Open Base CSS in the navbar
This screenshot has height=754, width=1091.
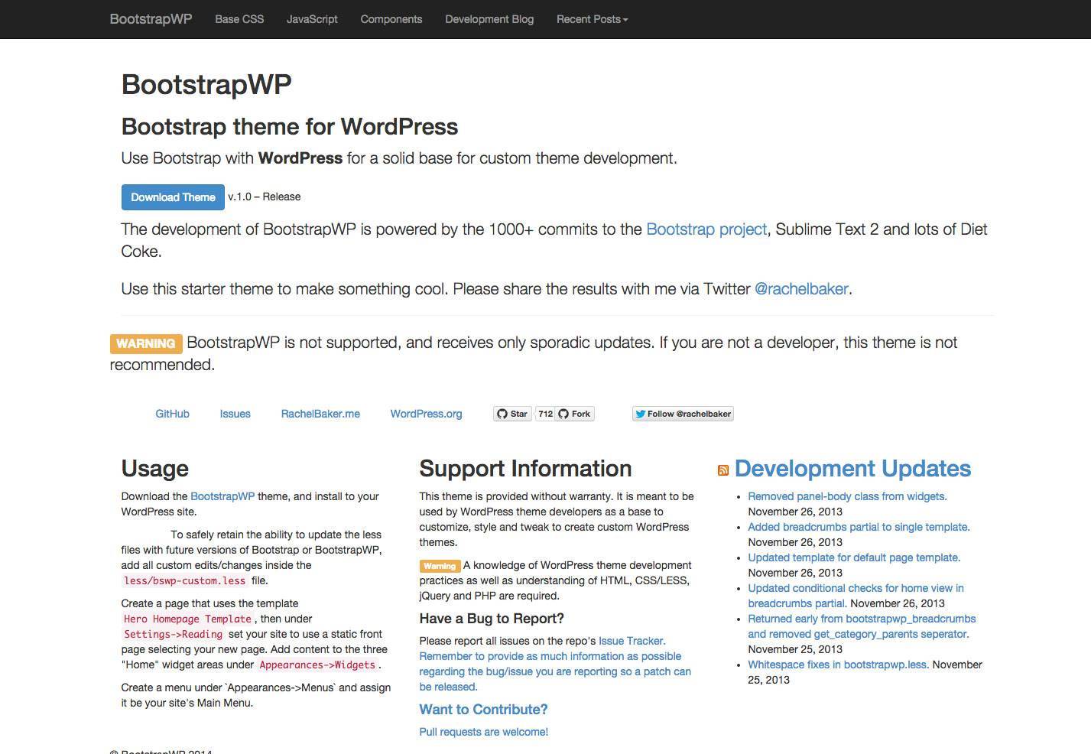239,19
